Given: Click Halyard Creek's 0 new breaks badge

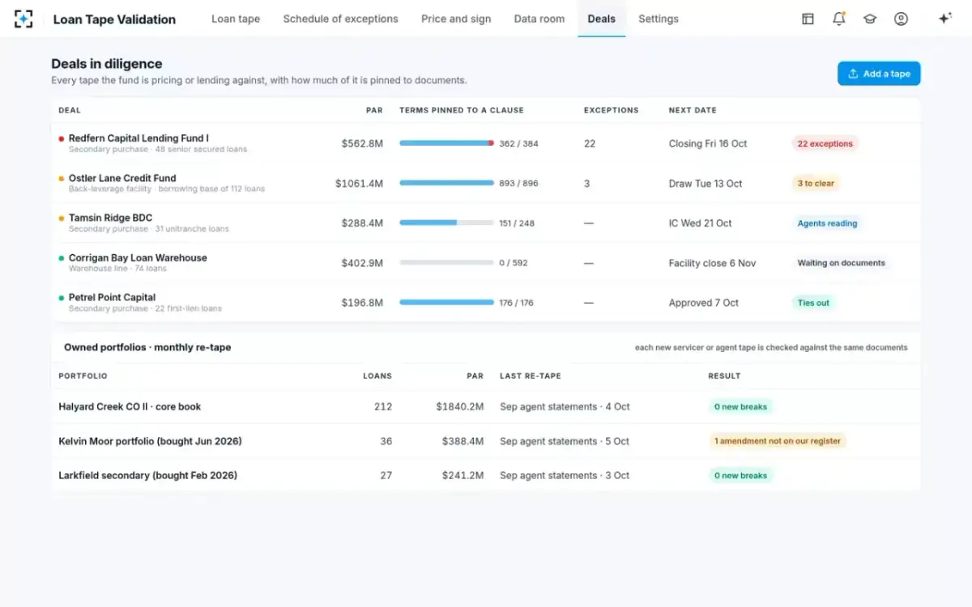Looking at the screenshot, I should [x=740, y=406].
